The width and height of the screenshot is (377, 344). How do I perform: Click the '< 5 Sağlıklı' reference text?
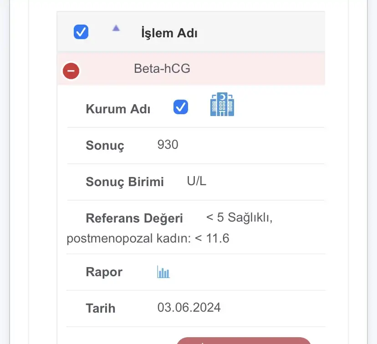239,218
